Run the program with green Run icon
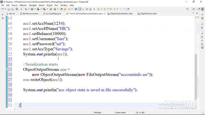 pyautogui.click(x=32, y=9)
